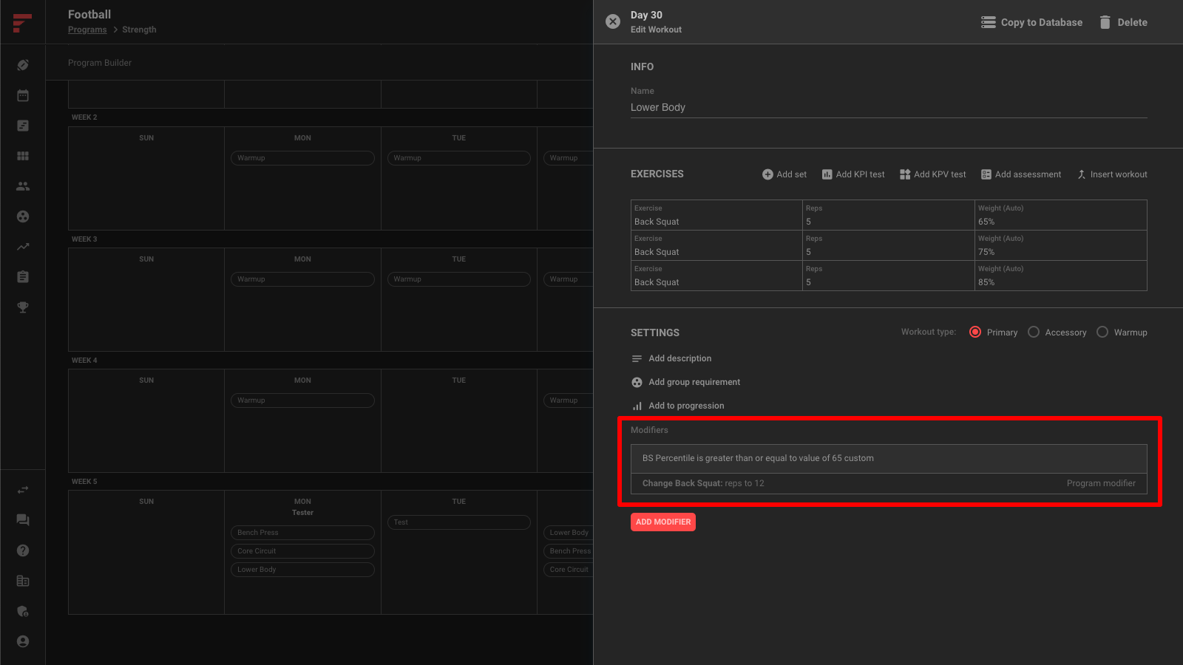This screenshot has height=665, width=1183.
Task: Click the Insert workout icon
Action: point(1081,174)
